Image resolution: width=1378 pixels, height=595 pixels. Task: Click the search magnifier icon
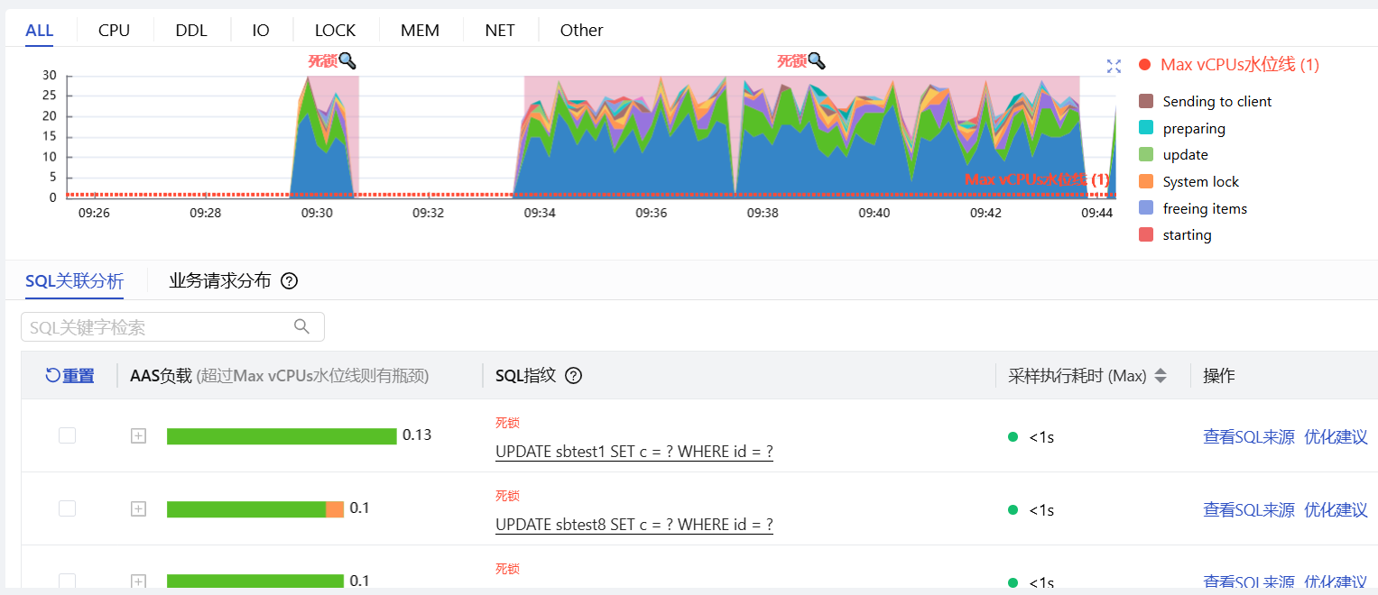(302, 326)
